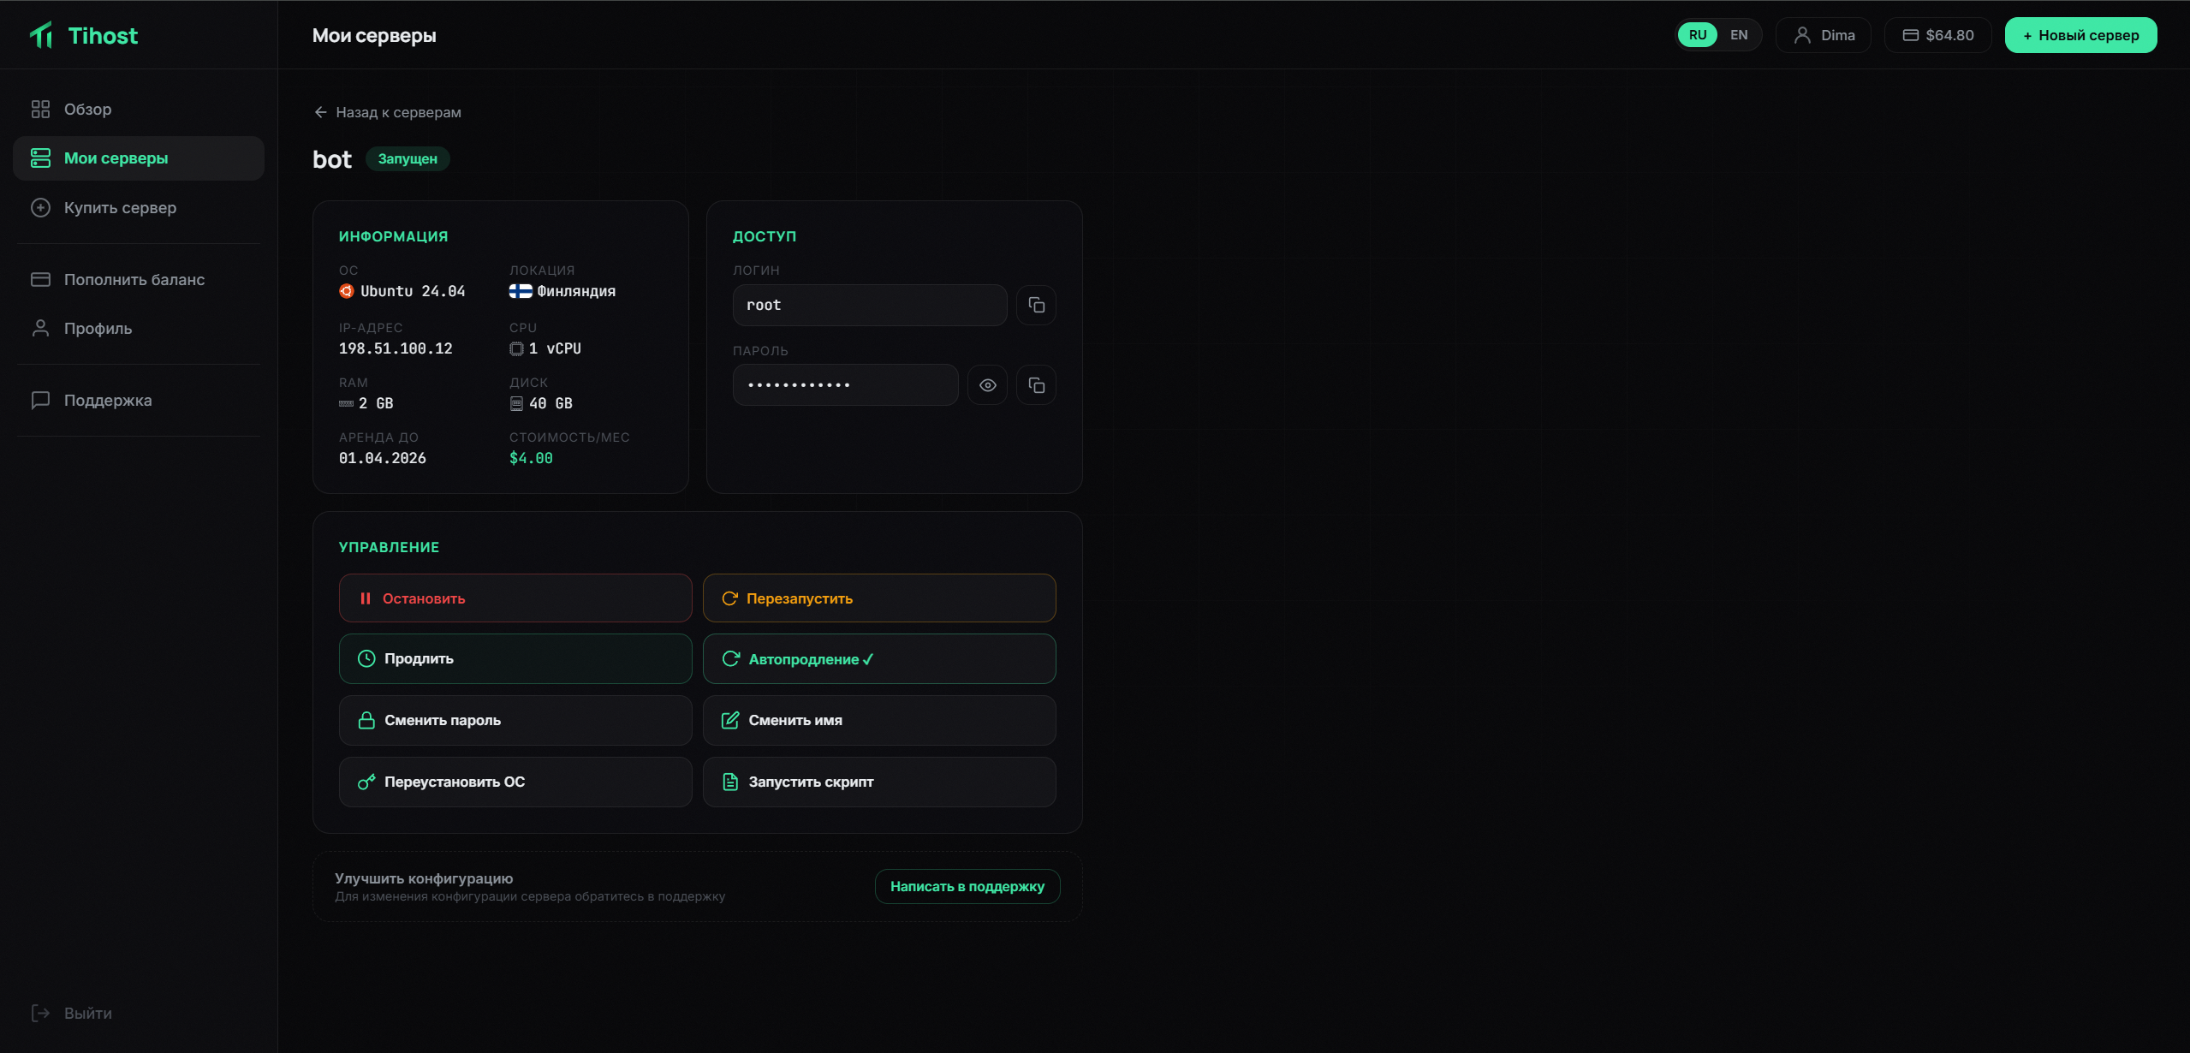Open the Профиль section
The image size is (2190, 1053).
139,329
